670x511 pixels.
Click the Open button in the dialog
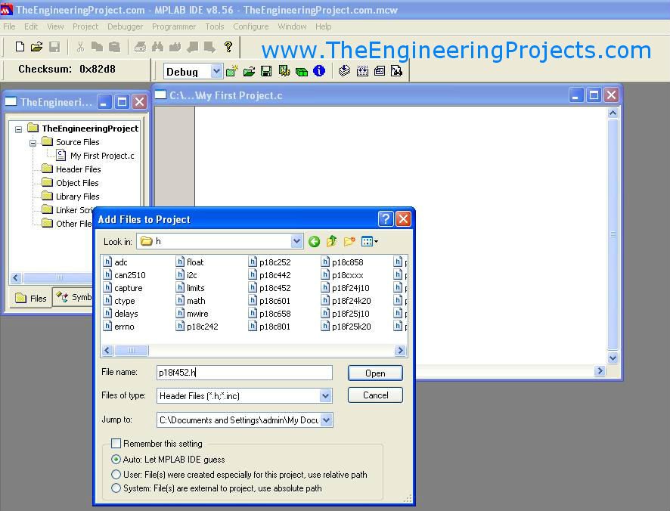[x=375, y=373]
